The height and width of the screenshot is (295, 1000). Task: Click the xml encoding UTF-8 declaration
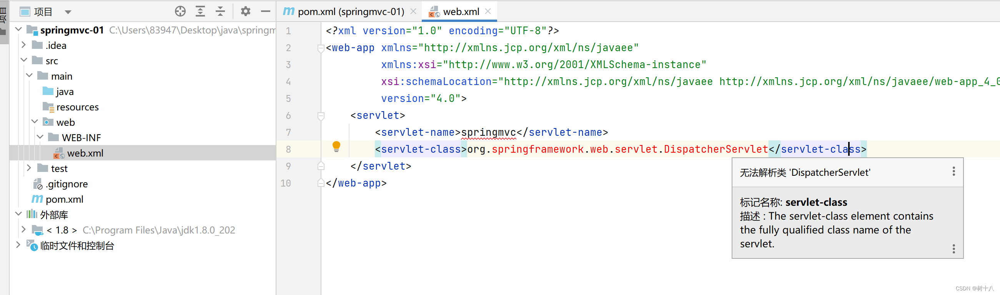pos(498,31)
